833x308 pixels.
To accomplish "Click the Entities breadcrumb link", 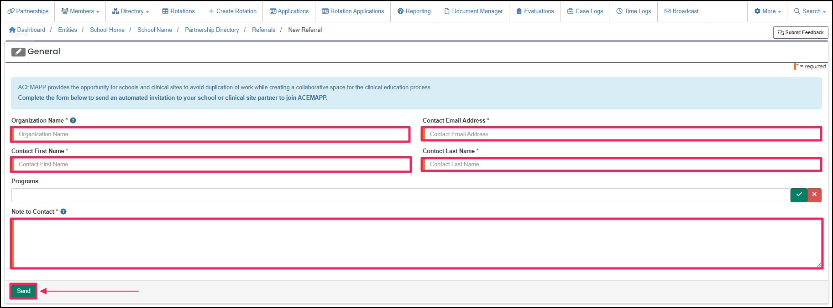I will click(68, 30).
